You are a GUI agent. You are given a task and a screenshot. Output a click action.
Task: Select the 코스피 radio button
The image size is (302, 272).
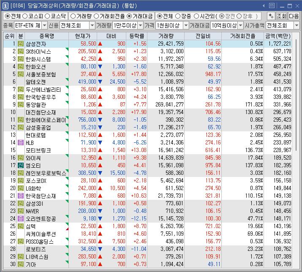pos(25,16)
